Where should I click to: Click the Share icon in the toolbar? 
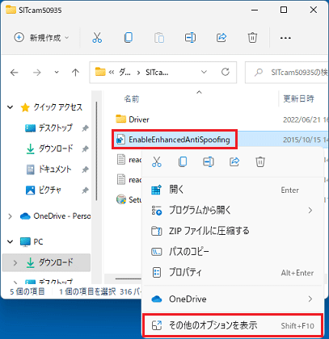pos(221,37)
